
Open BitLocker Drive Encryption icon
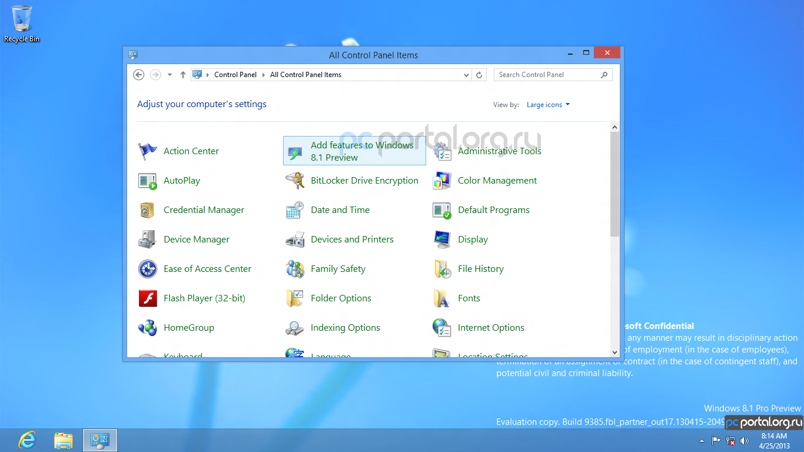pyautogui.click(x=294, y=181)
